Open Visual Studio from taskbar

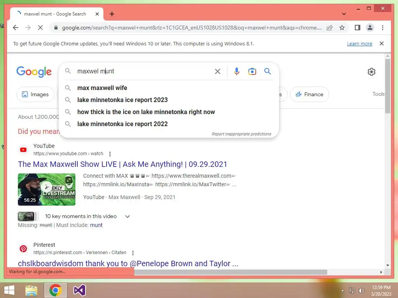click(79, 290)
